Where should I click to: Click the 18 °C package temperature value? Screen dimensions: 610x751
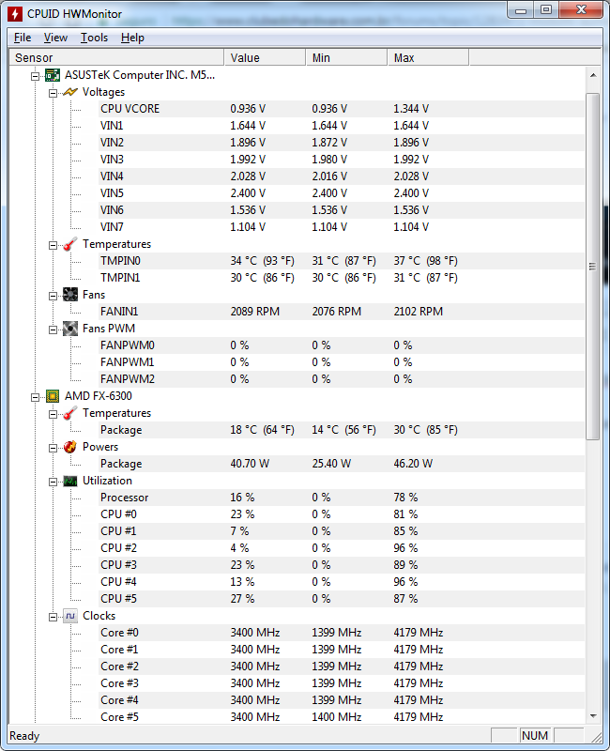262,430
